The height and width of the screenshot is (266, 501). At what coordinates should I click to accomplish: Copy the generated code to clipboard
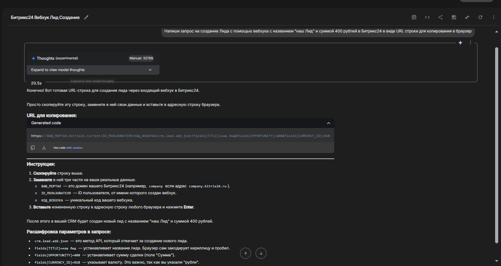point(33,148)
